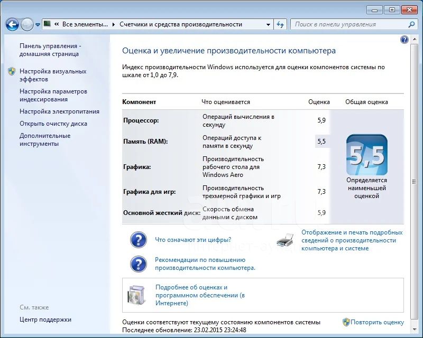
Task: Click the 'Графика:' row label
Action: [x=137, y=167]
